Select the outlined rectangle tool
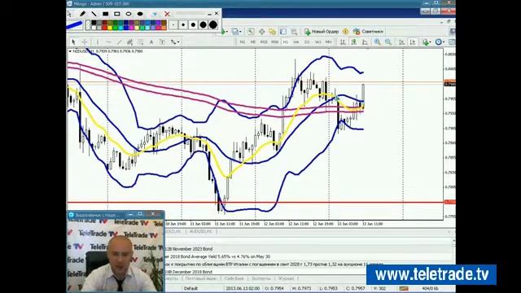This screenshot has width=521, height=293. pyautogui.click(x=116, y=14)
